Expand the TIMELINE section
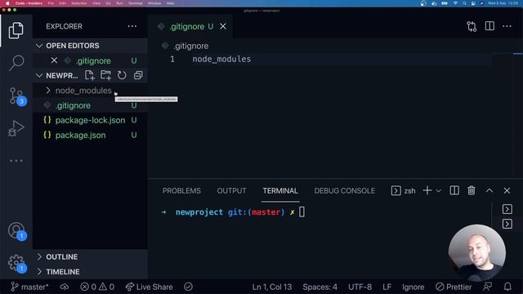This screenshot has width=523, height=294. click(90, 272)
